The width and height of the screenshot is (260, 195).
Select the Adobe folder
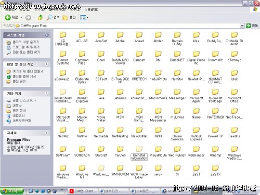(120, 37)
